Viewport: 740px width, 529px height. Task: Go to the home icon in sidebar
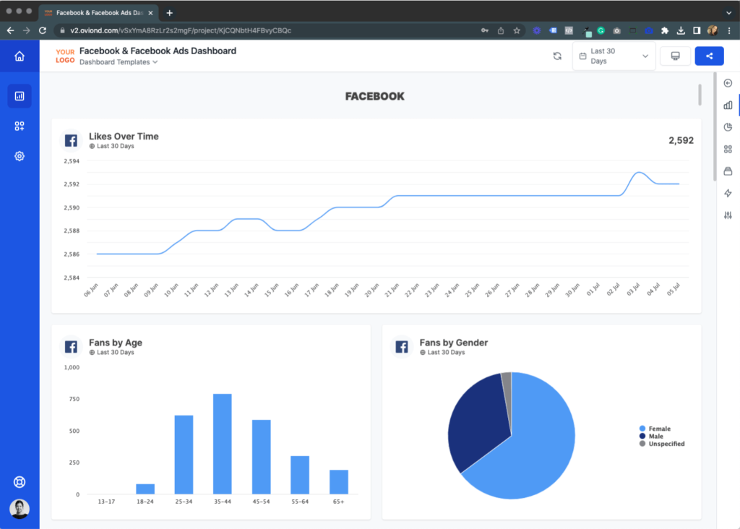point(20,56)
